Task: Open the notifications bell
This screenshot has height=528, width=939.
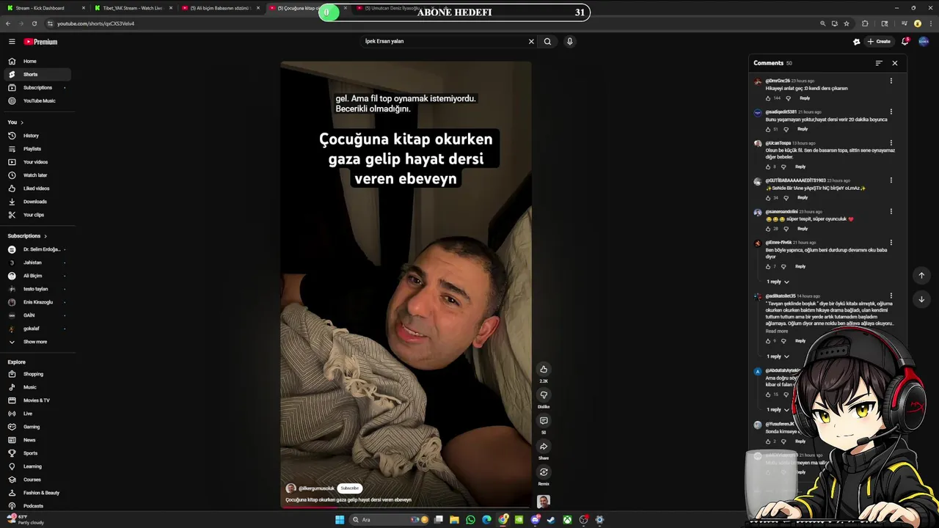Action: (x=905, y=42)
